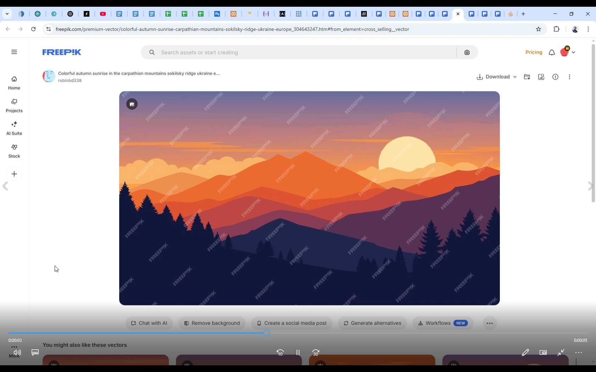596x372 pixels.
Task: Skip forward 30 seconds
Action: tap(316, 353)
